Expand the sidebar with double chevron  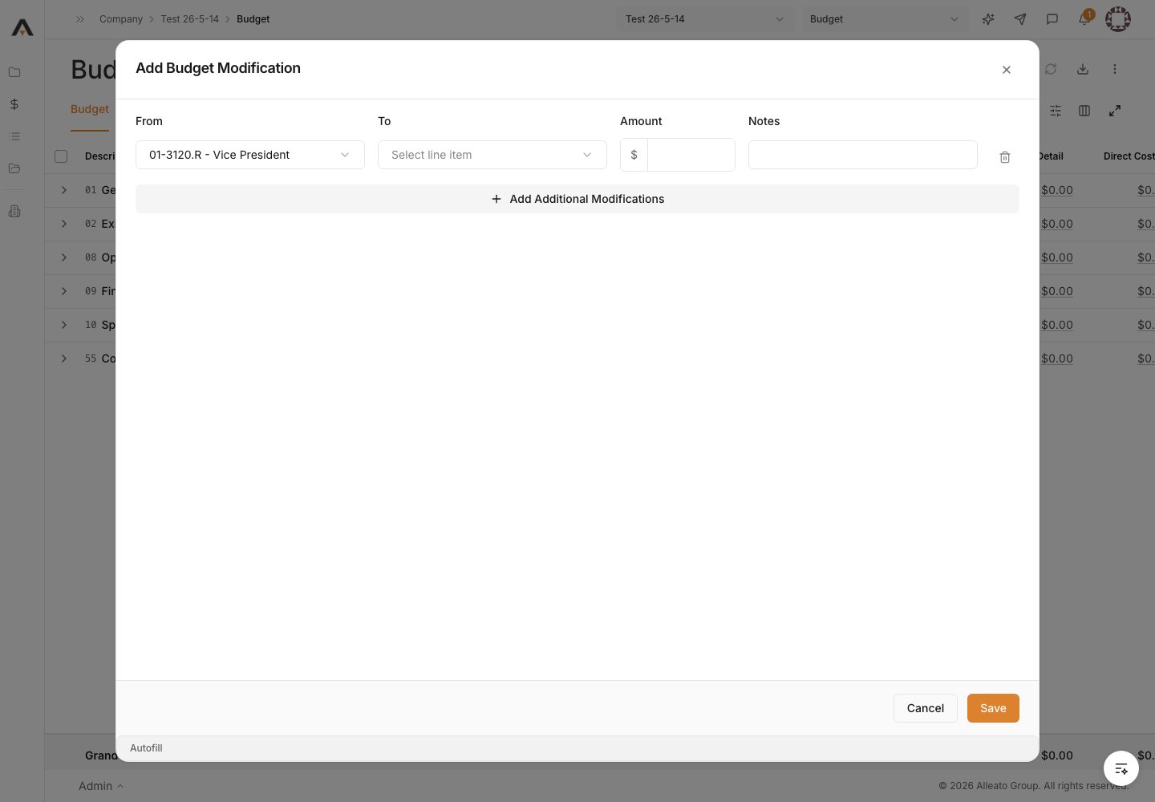pyautogui.click(x=80, y=19)
